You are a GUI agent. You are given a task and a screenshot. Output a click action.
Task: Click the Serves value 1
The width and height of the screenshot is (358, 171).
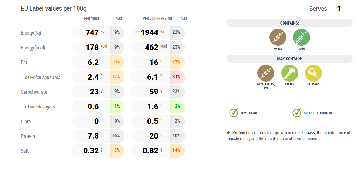[339, 9]
